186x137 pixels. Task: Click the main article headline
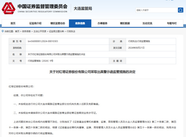(92, 72)
